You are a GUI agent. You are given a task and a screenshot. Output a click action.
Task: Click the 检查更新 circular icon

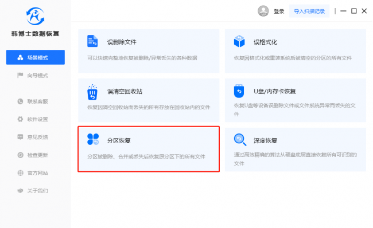21,155
